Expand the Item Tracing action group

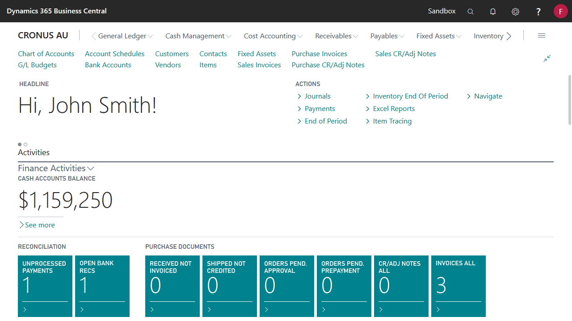click(388, 121)
